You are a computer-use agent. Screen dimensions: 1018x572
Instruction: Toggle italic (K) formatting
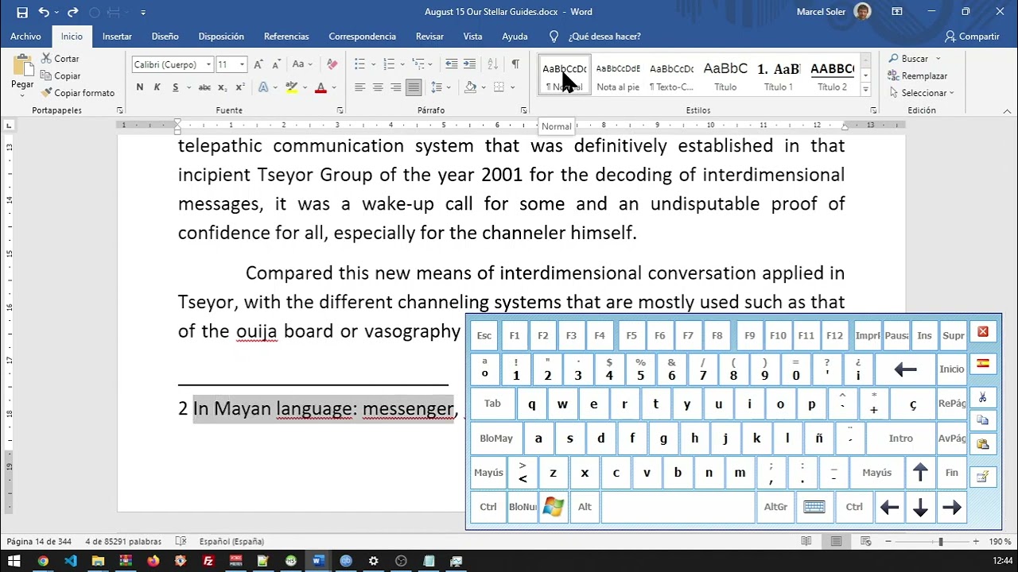[157, 87]
